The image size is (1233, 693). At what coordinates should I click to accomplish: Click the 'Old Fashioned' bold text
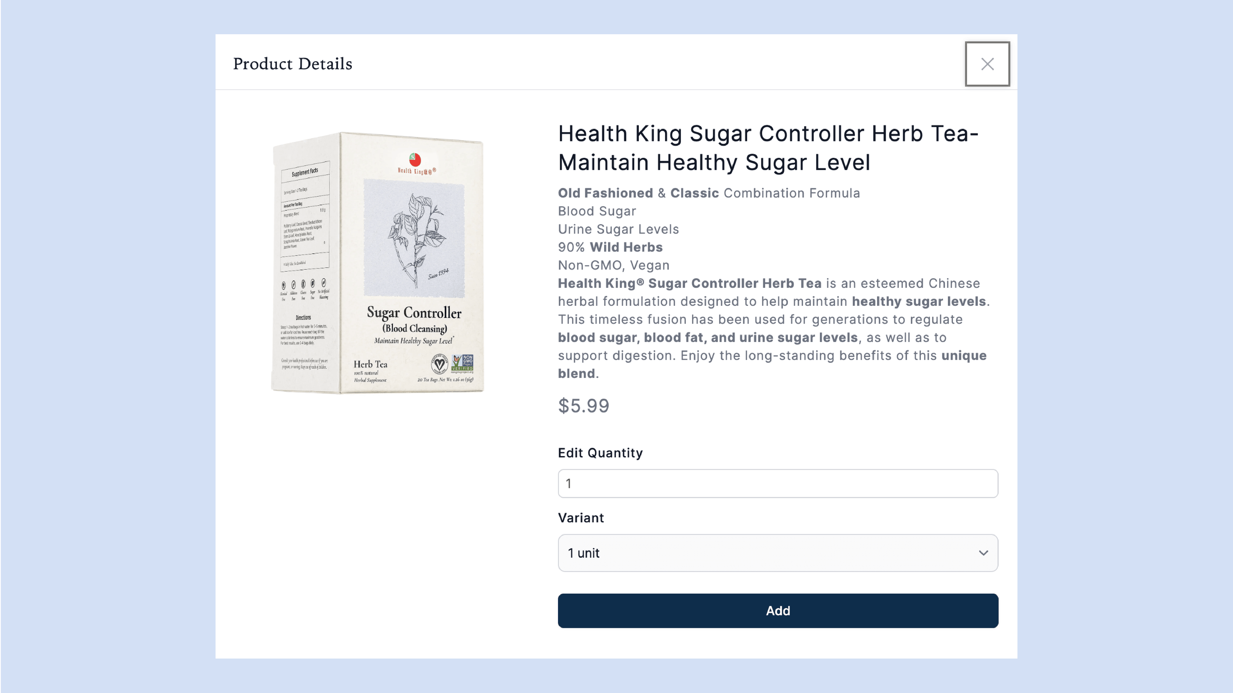(605, 193)
